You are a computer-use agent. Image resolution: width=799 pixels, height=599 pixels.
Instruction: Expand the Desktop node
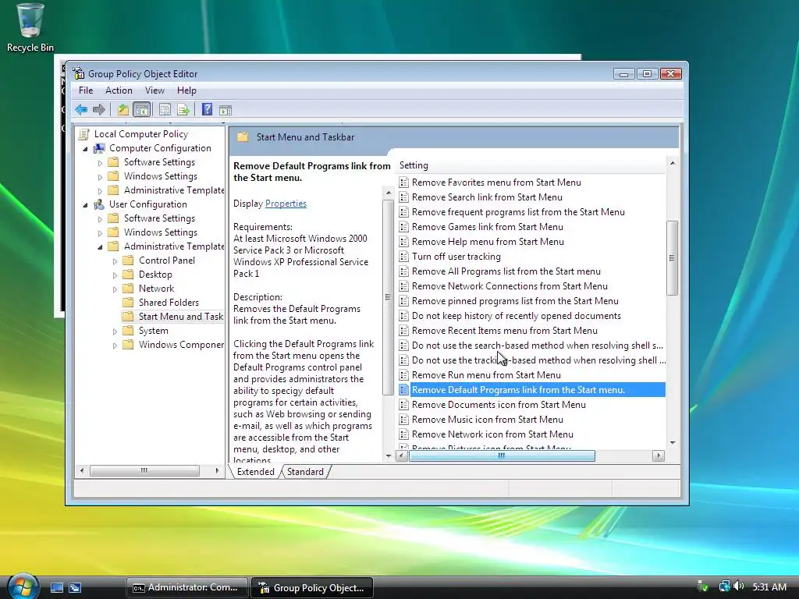[x=115, y=275]
